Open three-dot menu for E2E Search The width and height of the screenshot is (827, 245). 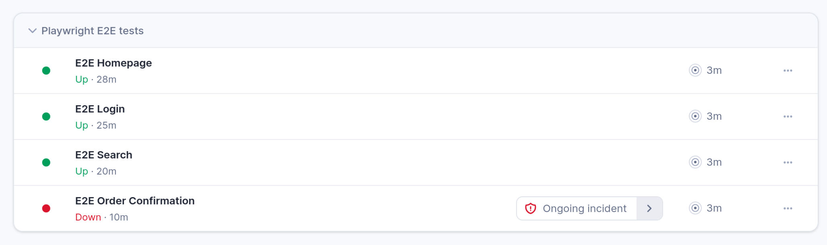(788, 162)
